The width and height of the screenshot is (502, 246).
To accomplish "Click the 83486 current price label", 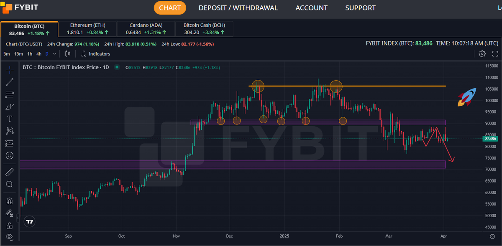I will pos(490,139).
